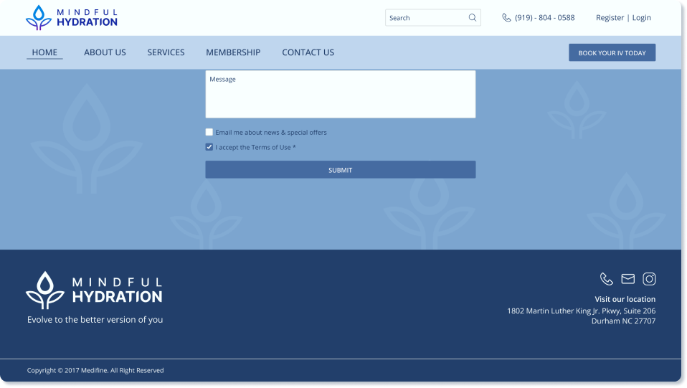Click the search magnifier icon

tap(473, 17)
